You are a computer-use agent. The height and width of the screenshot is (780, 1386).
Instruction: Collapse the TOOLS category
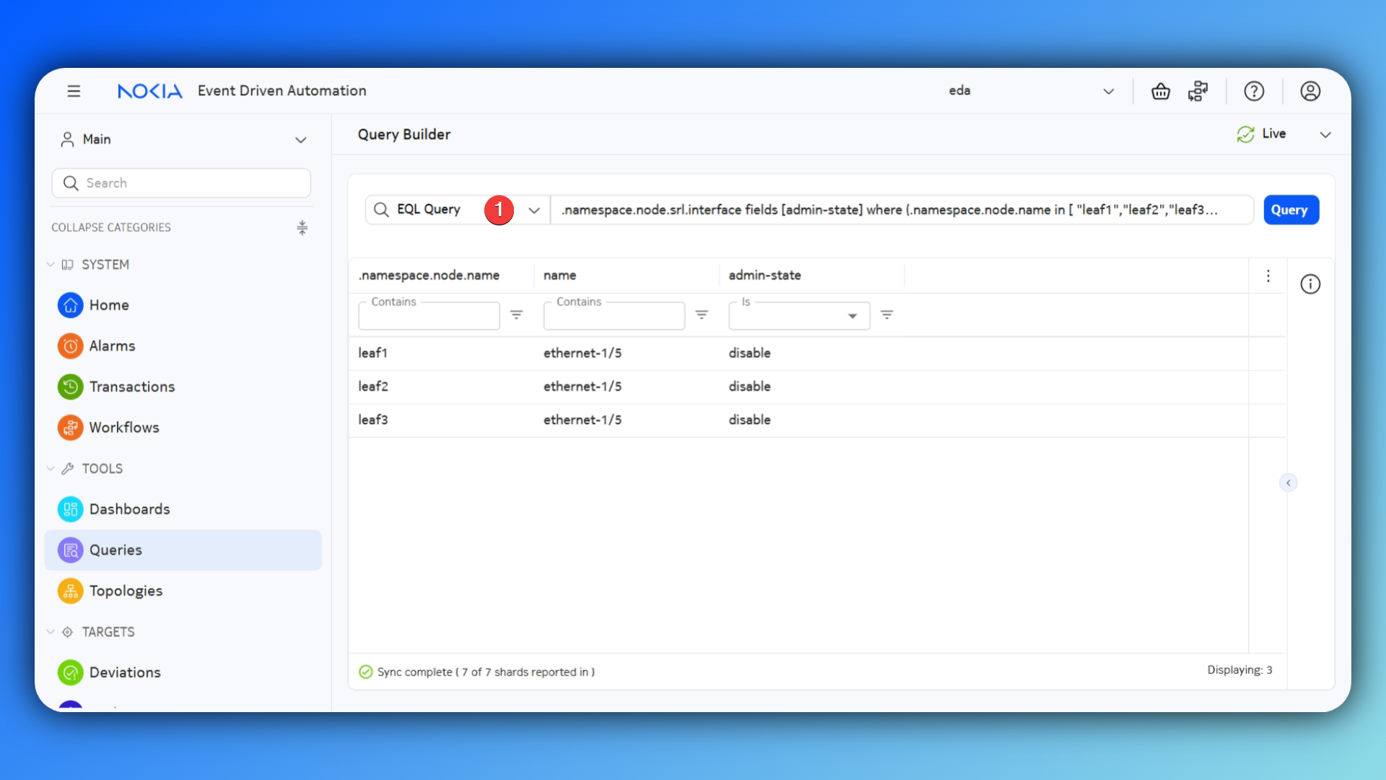(x=51, y=469)
